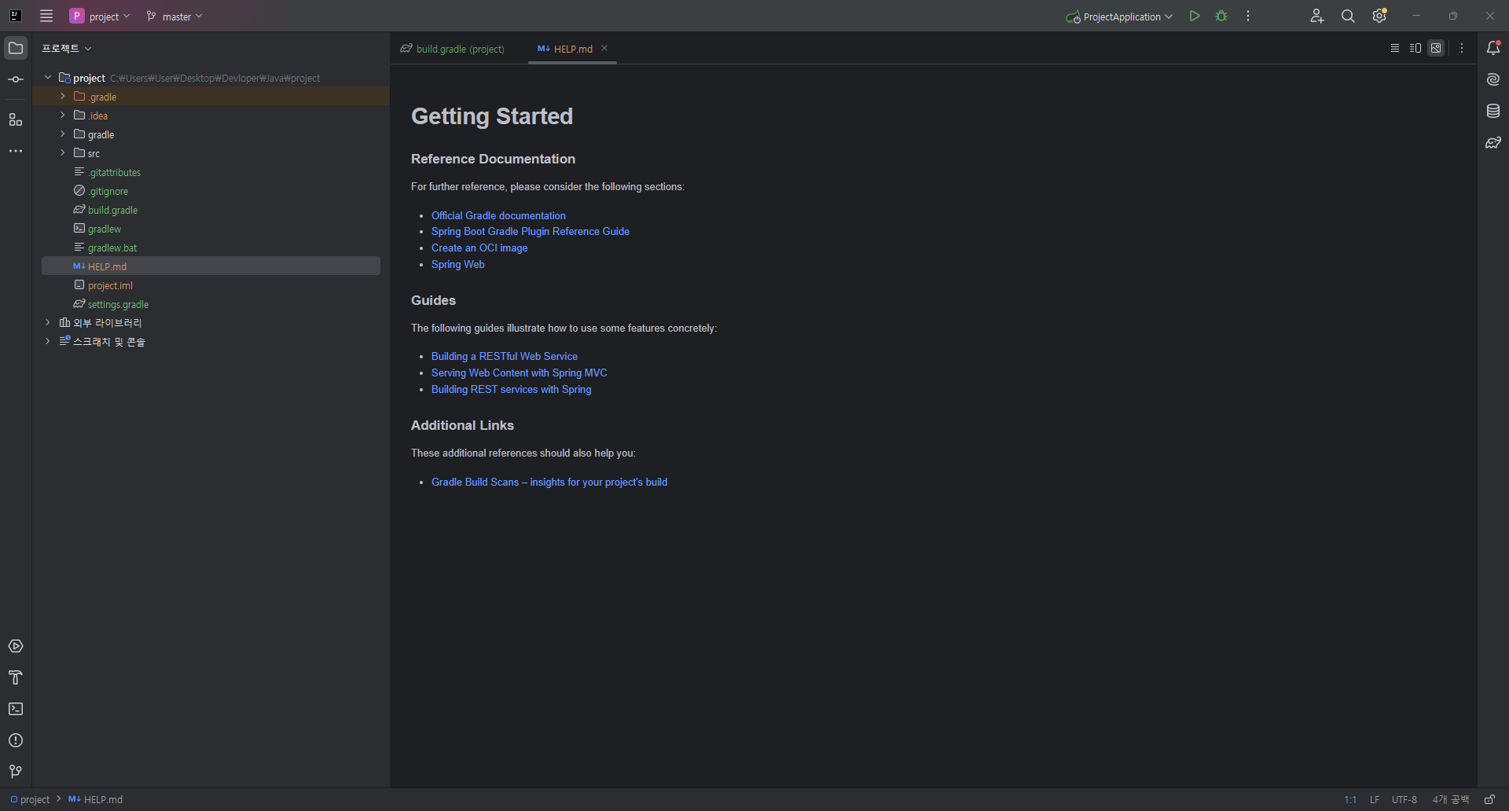
Task: Expand the src folder
Action: point(63,152)
